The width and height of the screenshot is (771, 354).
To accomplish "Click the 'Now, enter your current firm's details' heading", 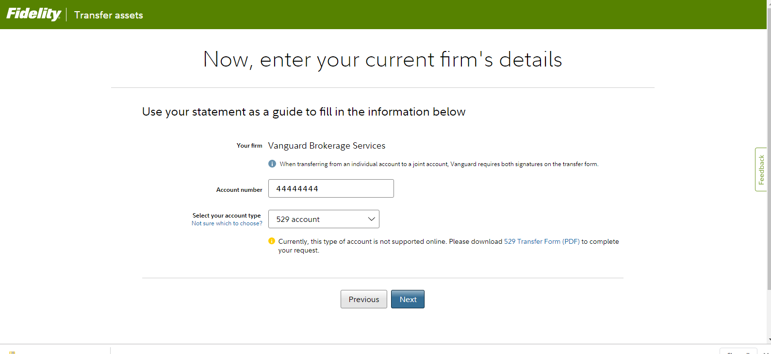I will [382, 60].
